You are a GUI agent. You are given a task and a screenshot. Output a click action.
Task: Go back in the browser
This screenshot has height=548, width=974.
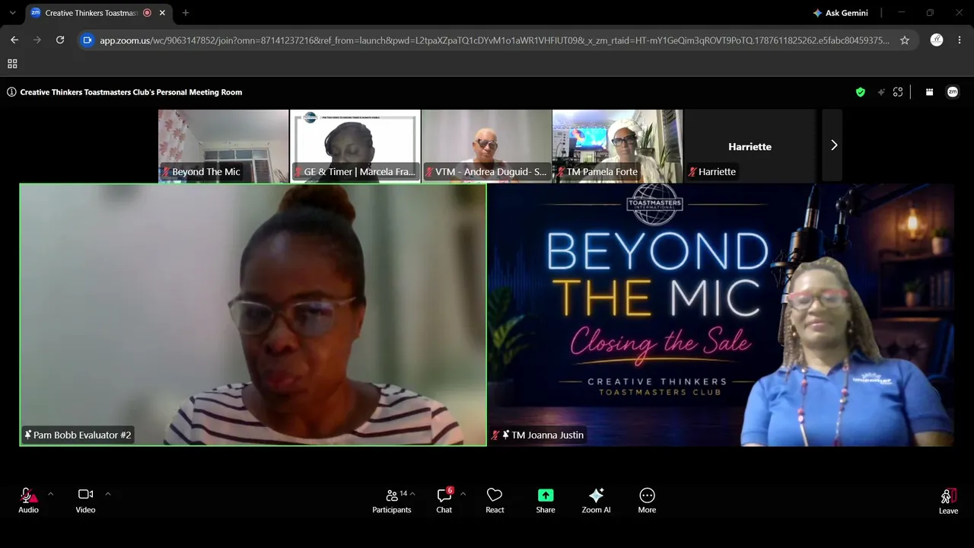(14, 40)
